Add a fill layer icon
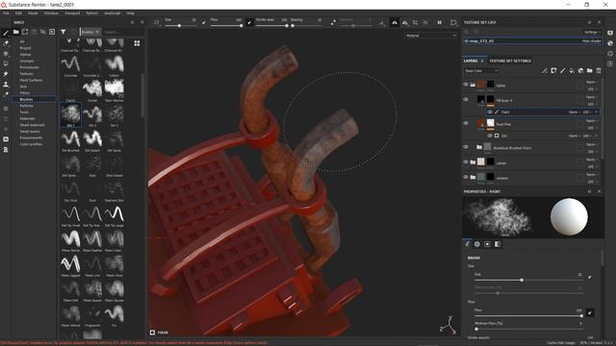616x346 pixels. coord(572,70)
